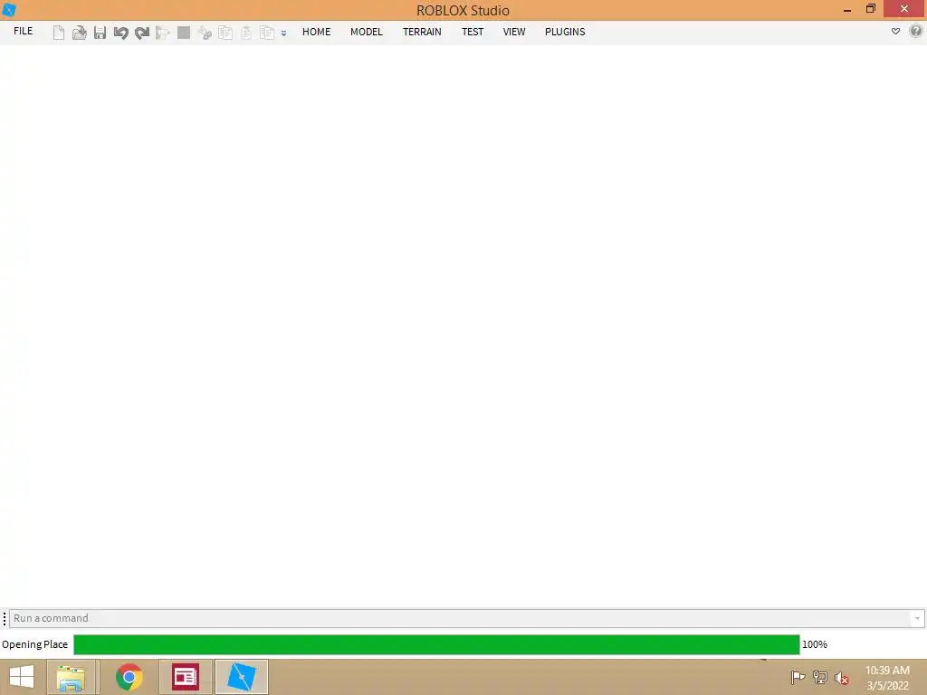Click the Cut scissors icon
The height and width of the screenshot is (695, 927).
205,33
